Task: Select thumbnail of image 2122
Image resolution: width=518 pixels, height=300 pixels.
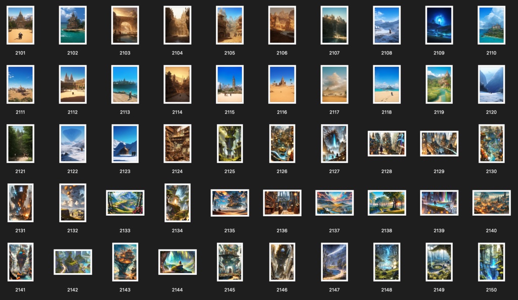Action: click(x=73, y=144)
